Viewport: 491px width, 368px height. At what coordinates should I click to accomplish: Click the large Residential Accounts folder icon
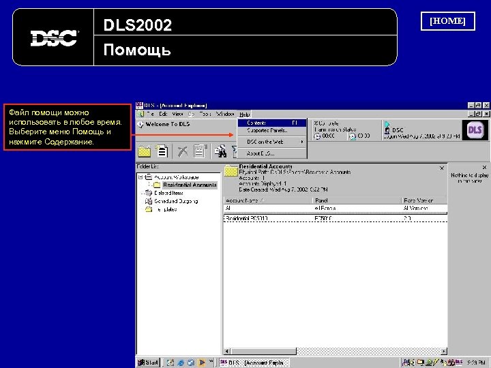pos(231,171)
